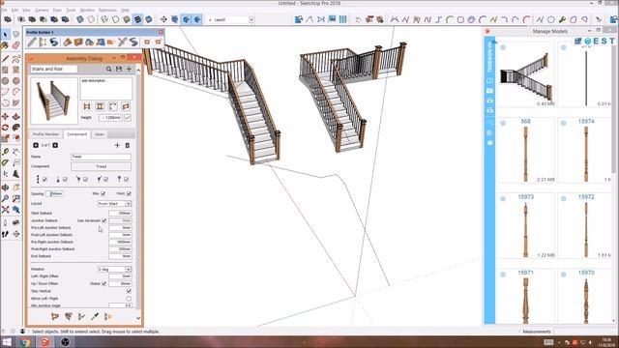Open the Rotation 0 deg dropdown
The height and width of the screenshot is (348, 619).
pyautogui.click(x=114, y=269)
